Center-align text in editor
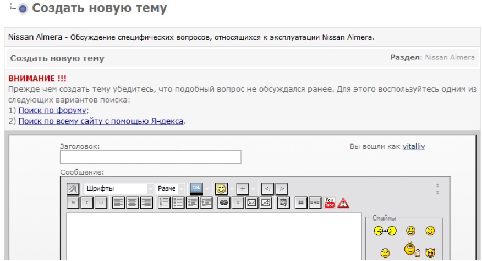482x261 pixels. pos(133,203)
